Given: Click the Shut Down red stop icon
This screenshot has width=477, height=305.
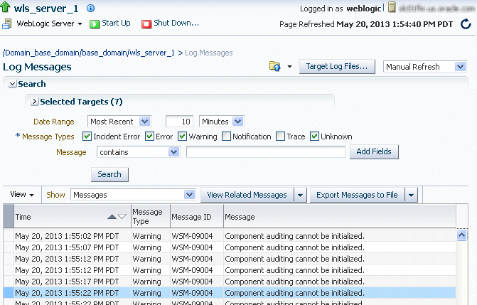Looking at the screenshot, I should [146, 23].
